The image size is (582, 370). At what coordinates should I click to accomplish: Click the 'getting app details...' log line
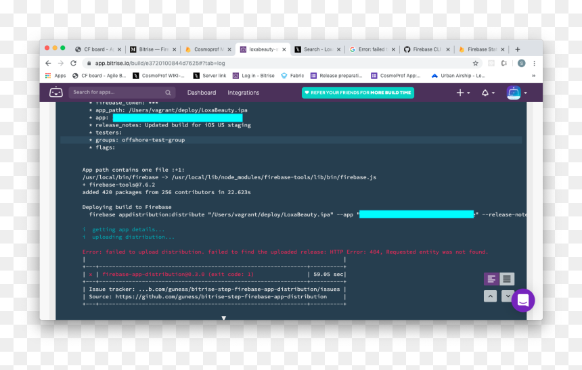[x=123, y=229]
